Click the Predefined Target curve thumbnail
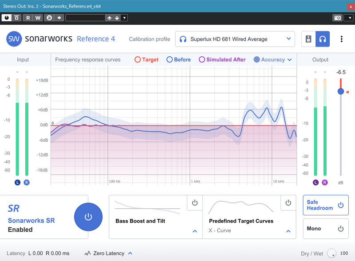 [x=241, y=207]
